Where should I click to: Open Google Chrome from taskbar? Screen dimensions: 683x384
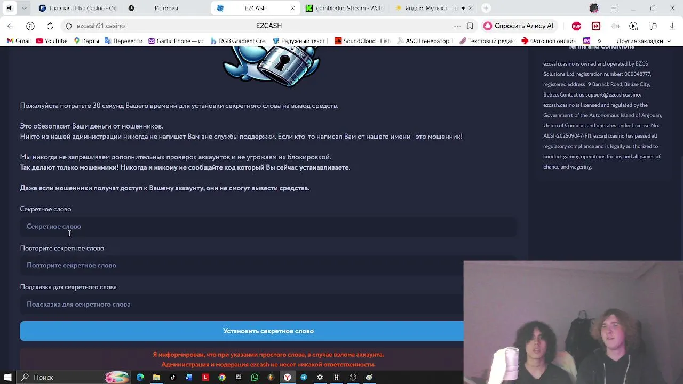tap(222, 377)
